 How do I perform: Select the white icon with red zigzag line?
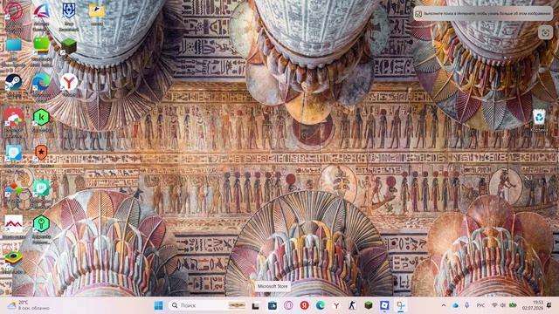tap(14, 223)
